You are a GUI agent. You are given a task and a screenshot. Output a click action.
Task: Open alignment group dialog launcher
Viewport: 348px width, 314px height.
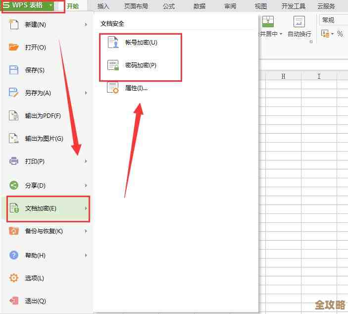[311, 42]
